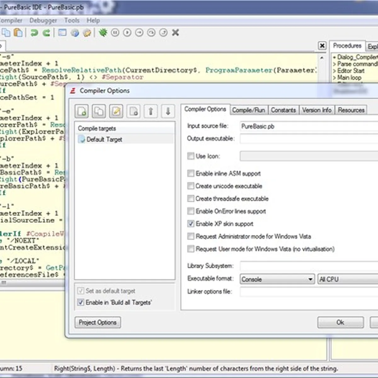Click the Copy compile target icon

click(x=99, y=111)
